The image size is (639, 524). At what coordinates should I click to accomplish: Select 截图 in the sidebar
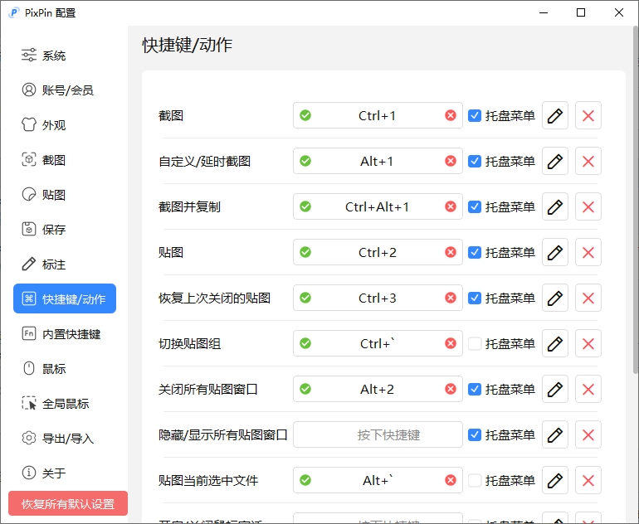[x=65, y=159]
